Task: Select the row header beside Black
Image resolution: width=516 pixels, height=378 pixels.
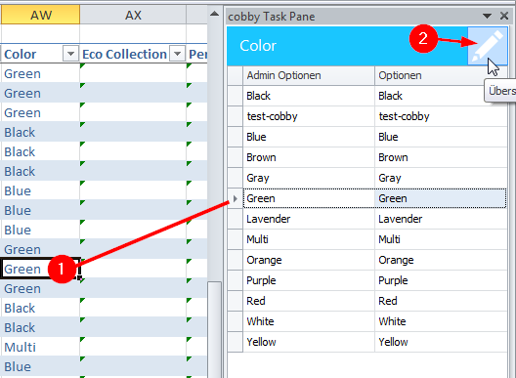Action: (x=236, y=96)
